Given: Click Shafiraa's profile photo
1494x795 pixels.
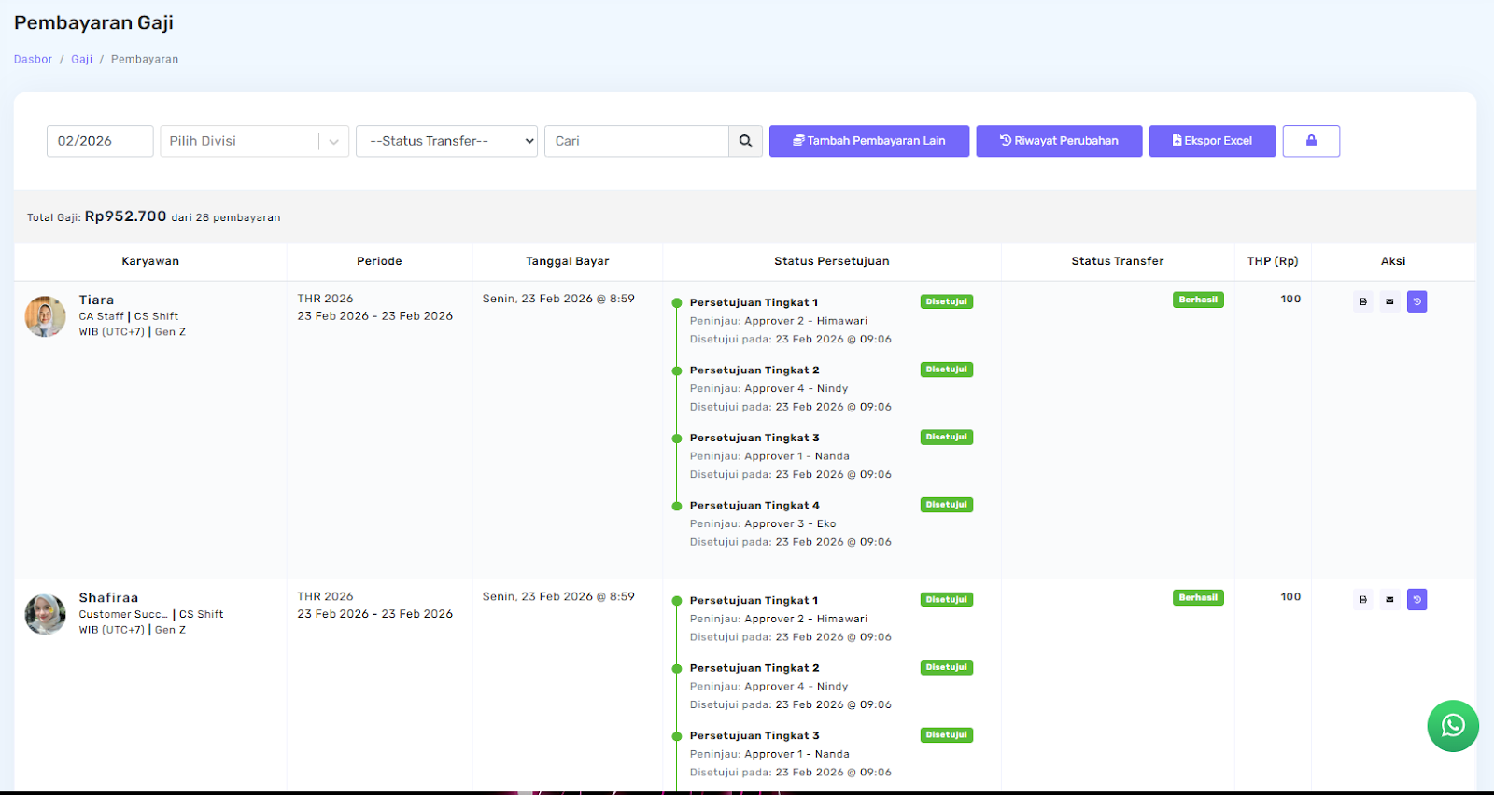Looking at the screenshot, I should [45, 614].
